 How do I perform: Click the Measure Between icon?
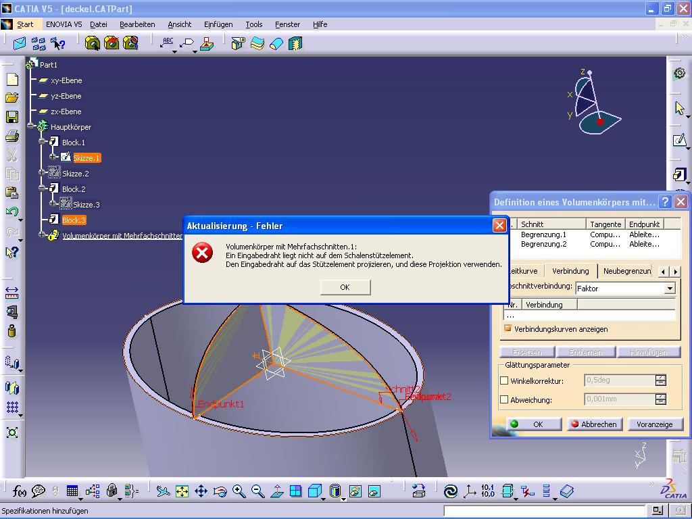(x=12, y=293)
